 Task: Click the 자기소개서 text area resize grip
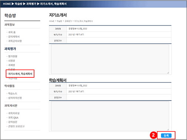(x=168, y=73)
